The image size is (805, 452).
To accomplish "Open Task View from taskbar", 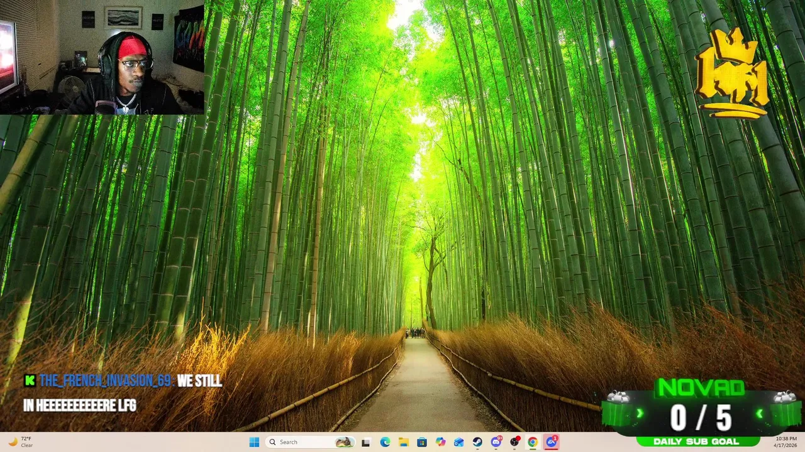I will [365, 442].
